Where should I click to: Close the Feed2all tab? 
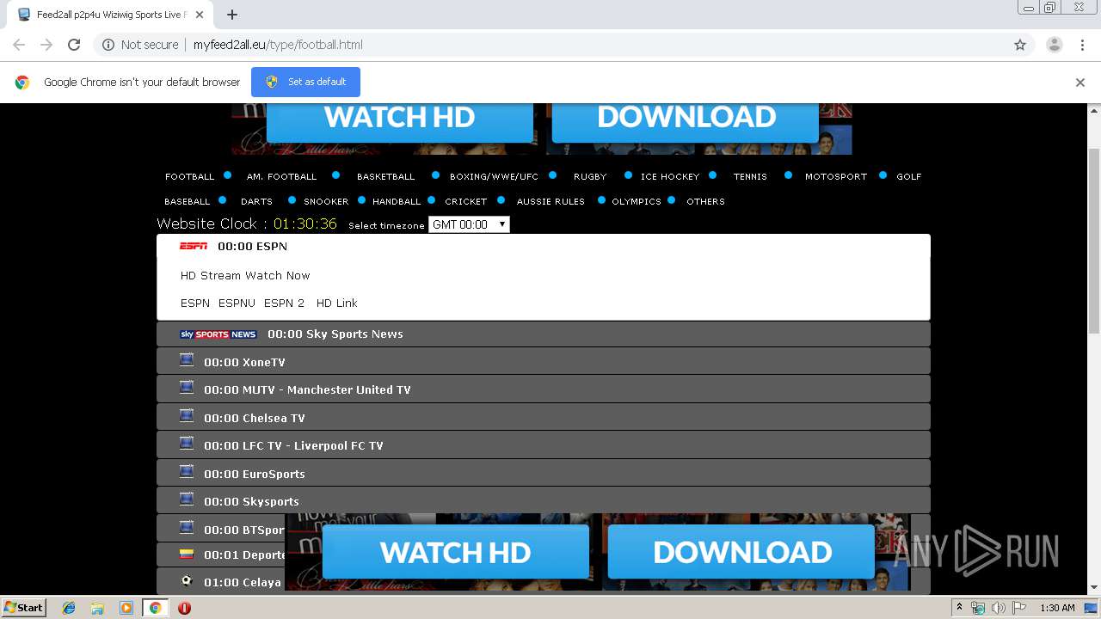(x=200, y=15)
